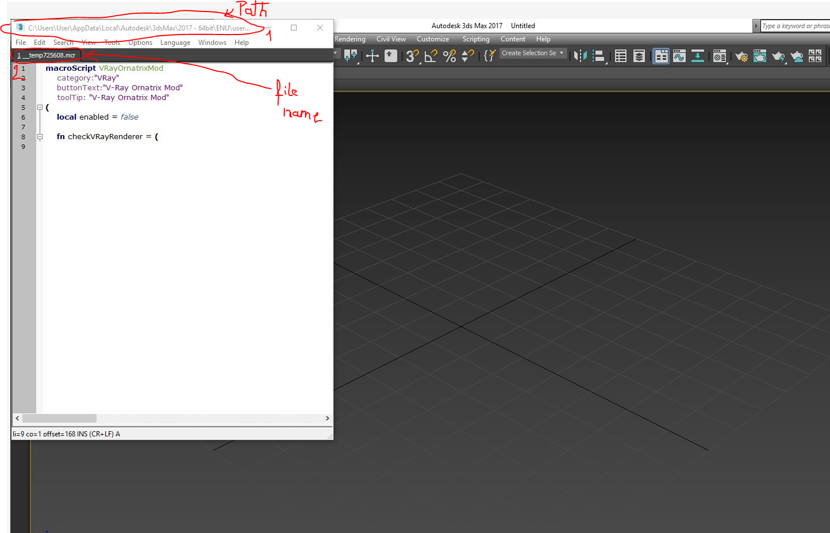Toggle Keyboard Shortcut Override
Viewport: 830px width, 533px height.
click(391, 56)
